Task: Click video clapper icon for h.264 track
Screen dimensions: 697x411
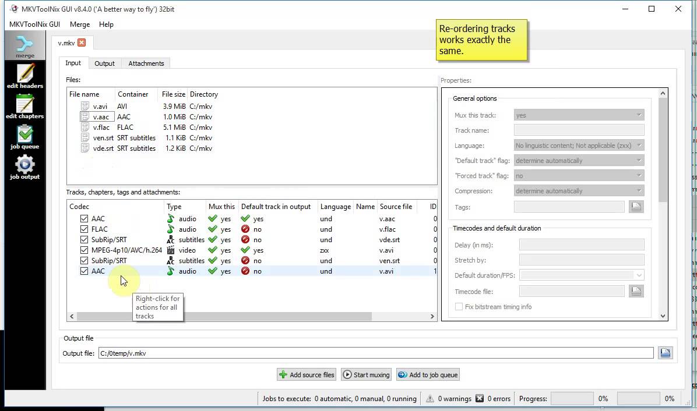Action: tap(171, 250)
